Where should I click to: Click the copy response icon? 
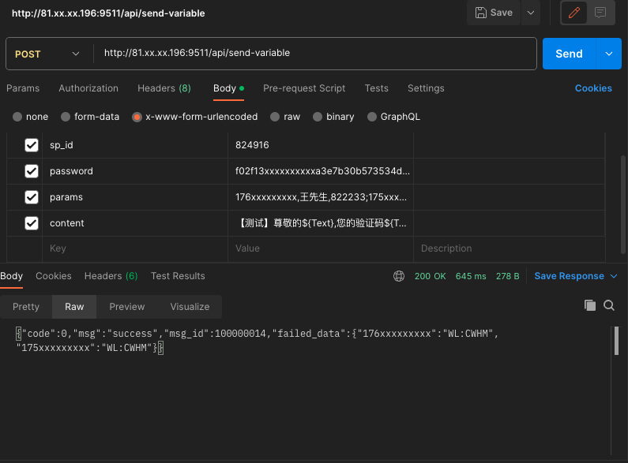(589, 305)
